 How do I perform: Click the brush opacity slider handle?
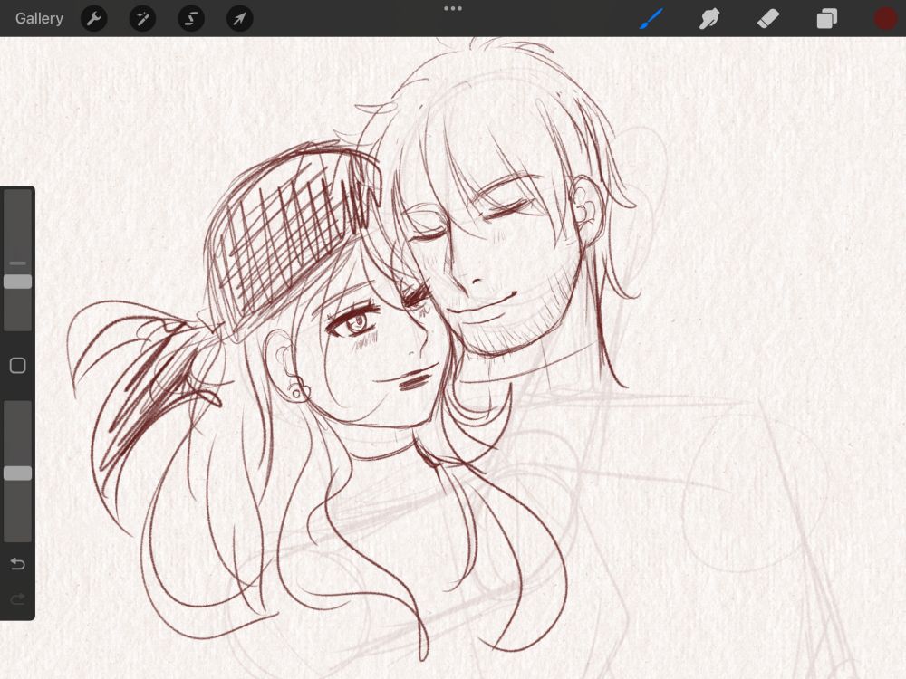(18, 473)
